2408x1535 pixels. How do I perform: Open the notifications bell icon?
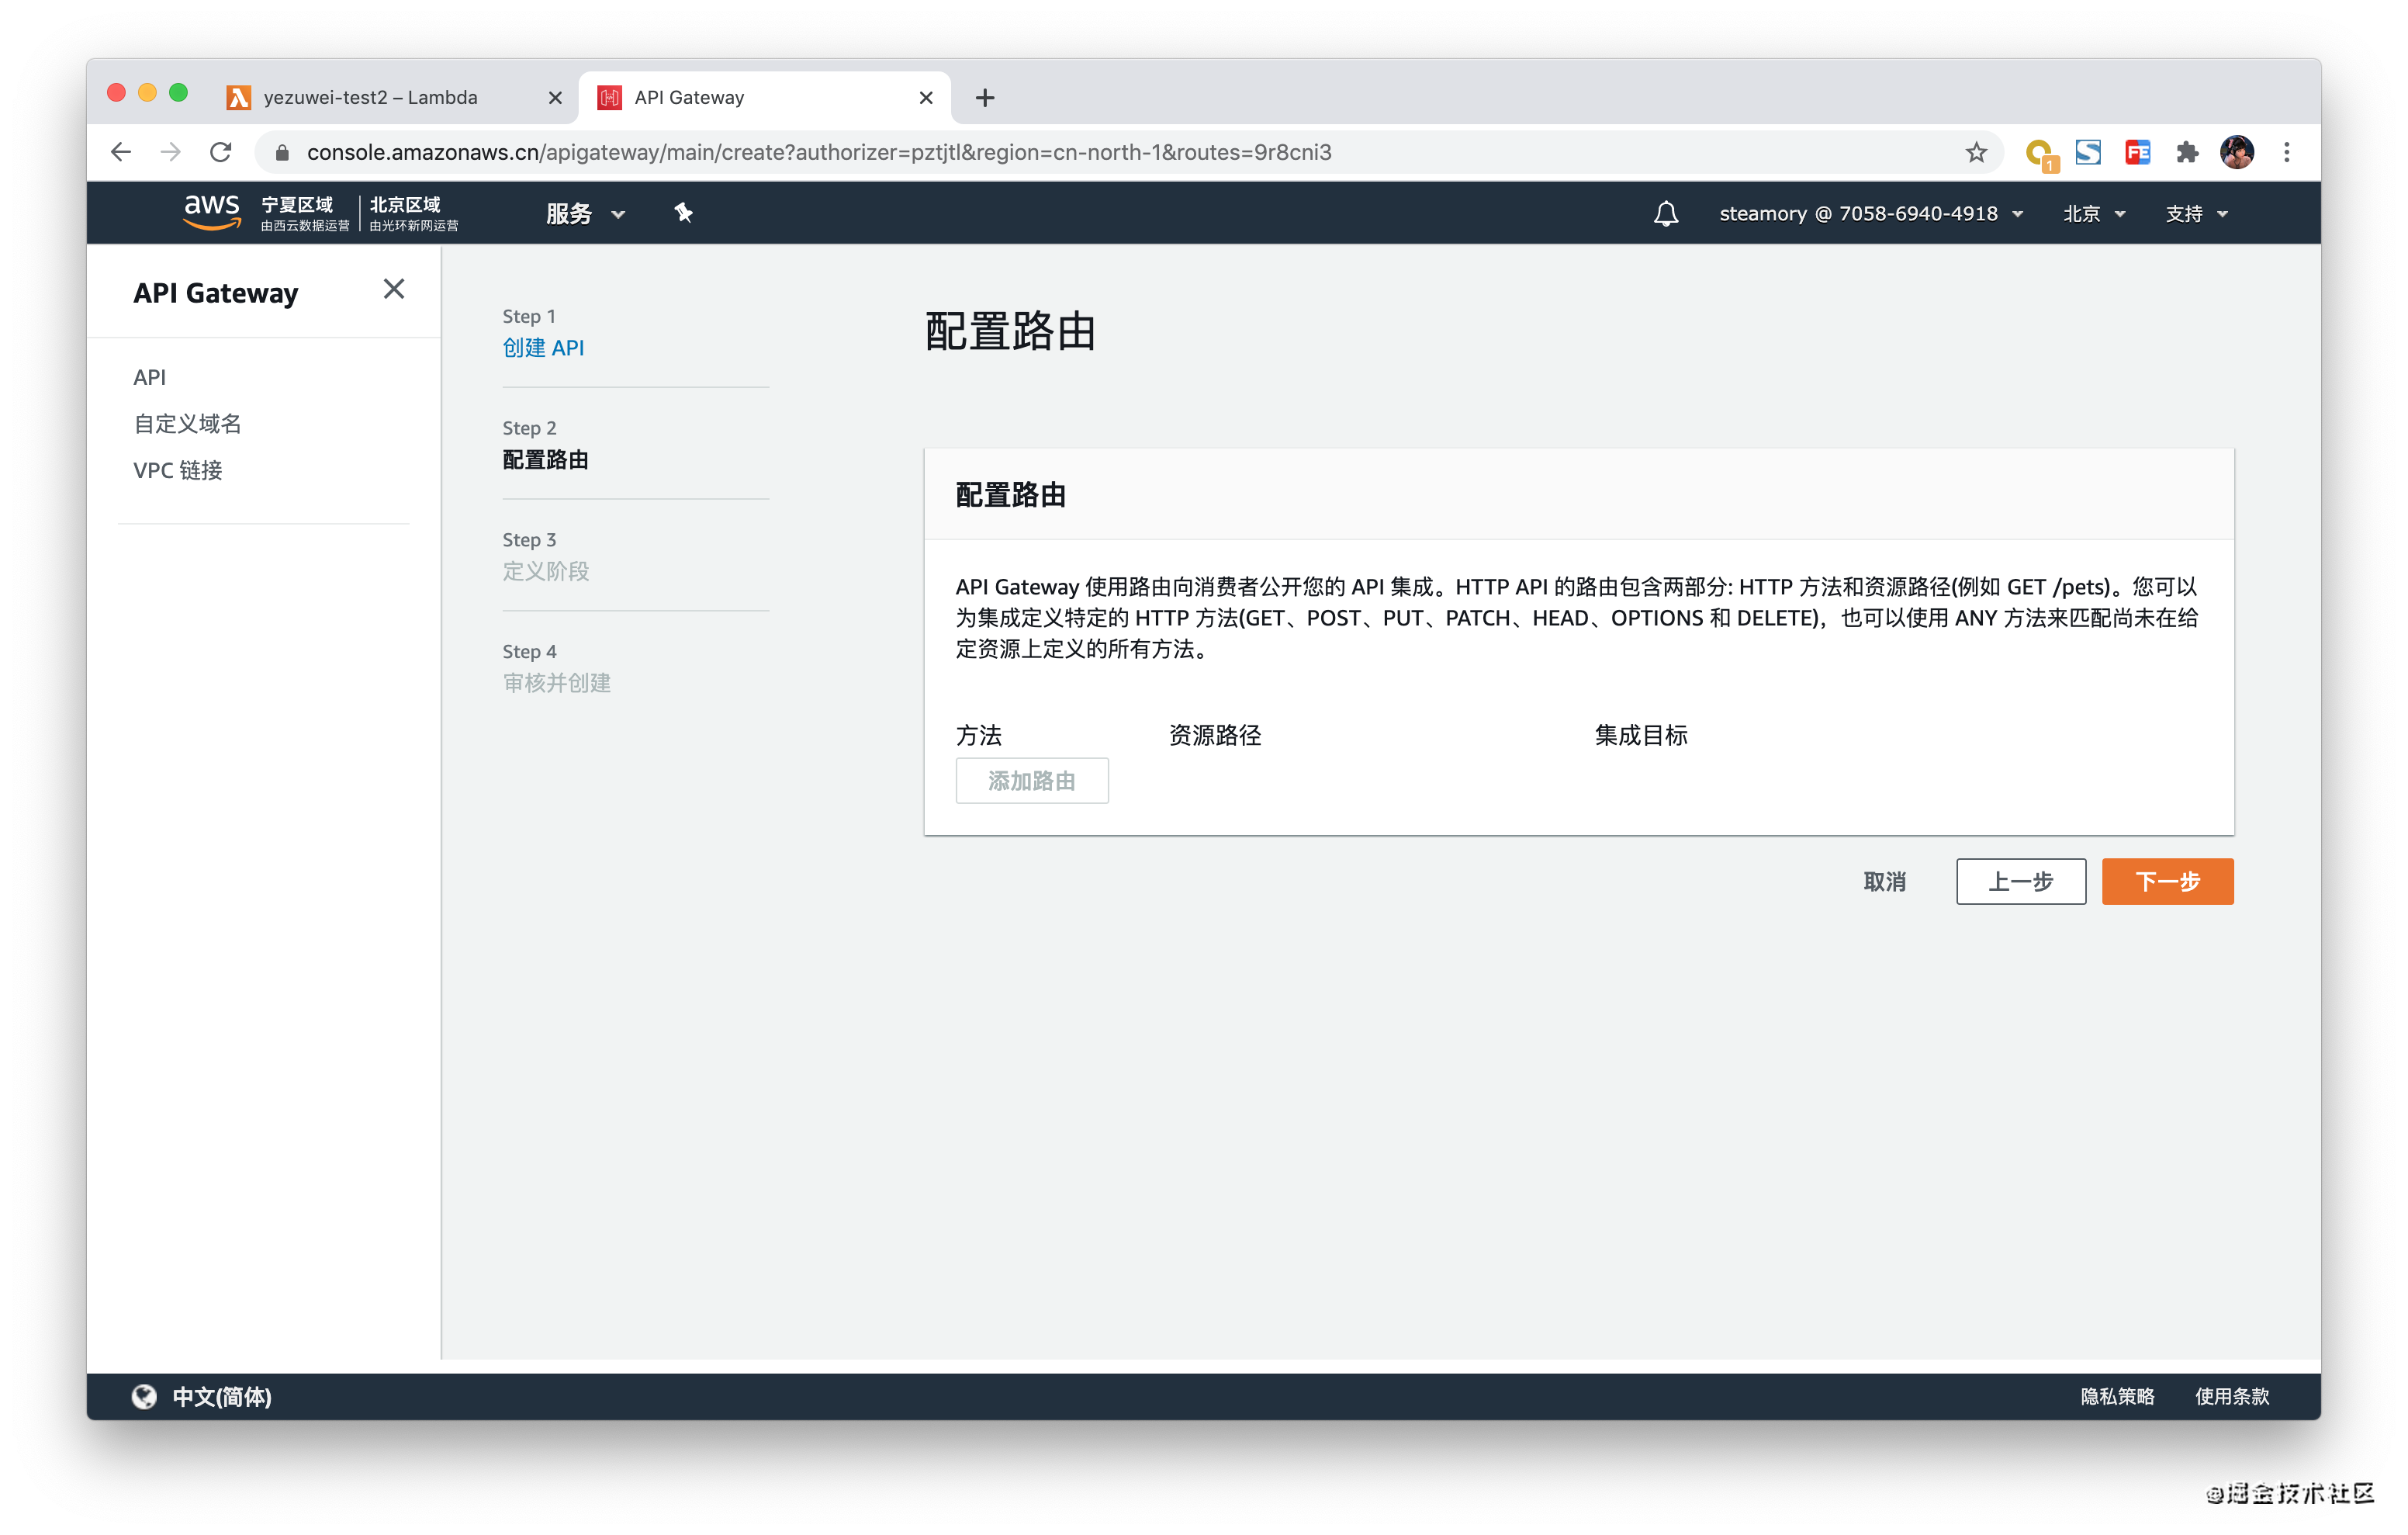1665,213
